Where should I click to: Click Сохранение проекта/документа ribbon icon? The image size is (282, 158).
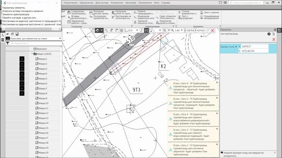click(69, 12)
